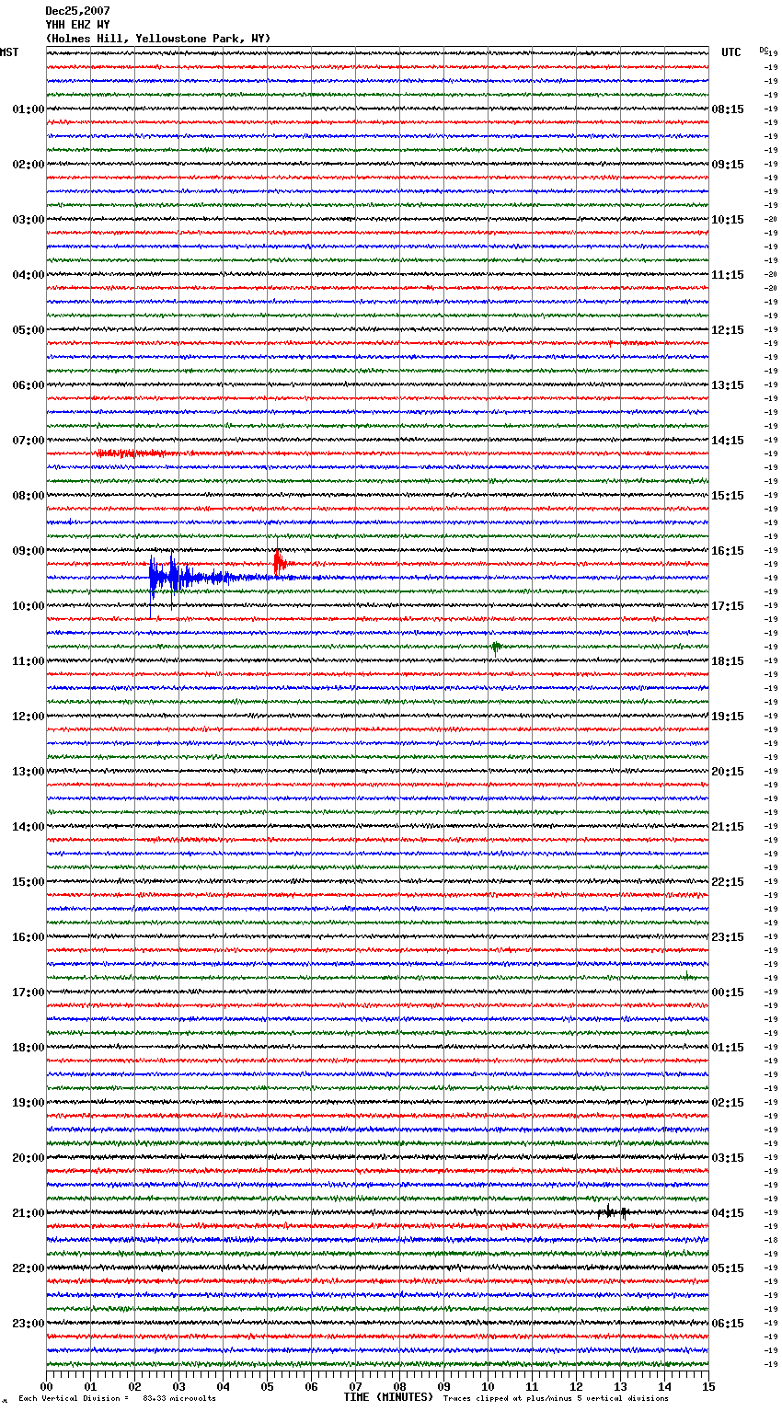Click the black event on the 21:00 trace
This screenshot has width=782, height=1411.
614,1212
